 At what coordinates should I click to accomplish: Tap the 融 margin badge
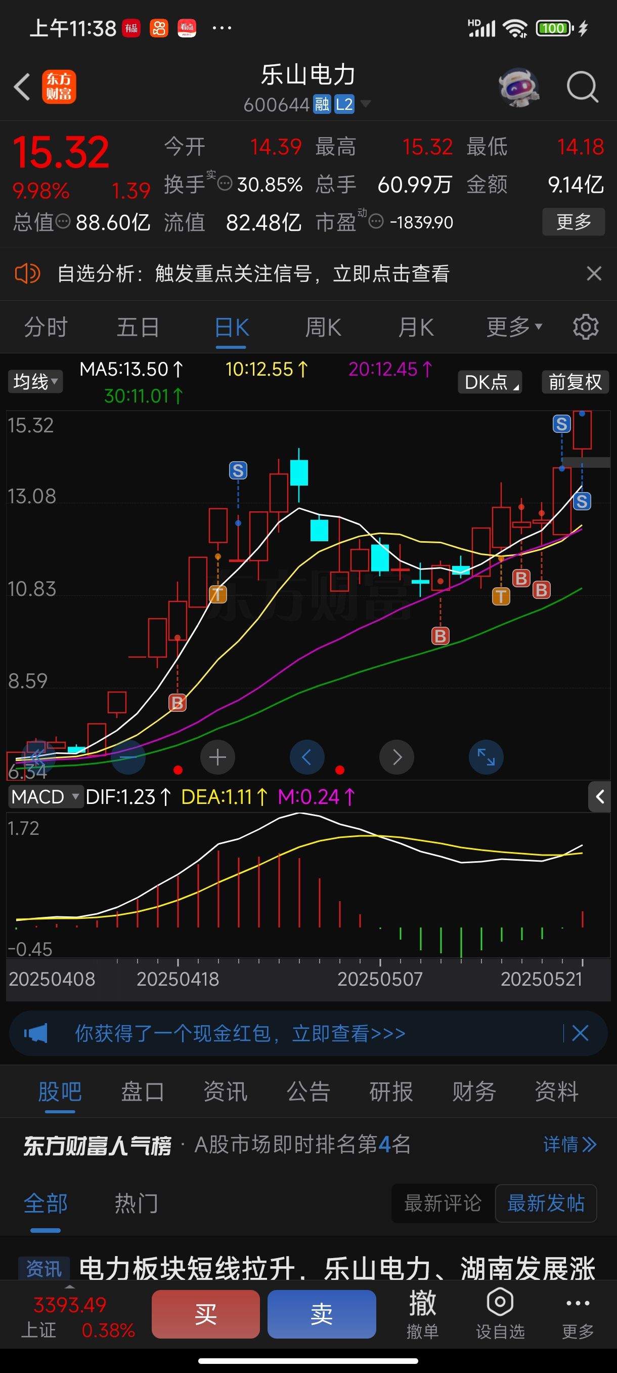322,104
